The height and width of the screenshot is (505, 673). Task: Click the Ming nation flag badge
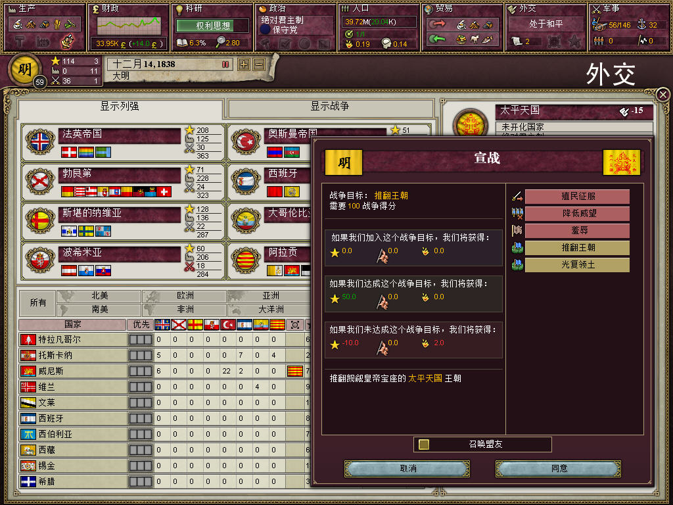click(24, 69)
